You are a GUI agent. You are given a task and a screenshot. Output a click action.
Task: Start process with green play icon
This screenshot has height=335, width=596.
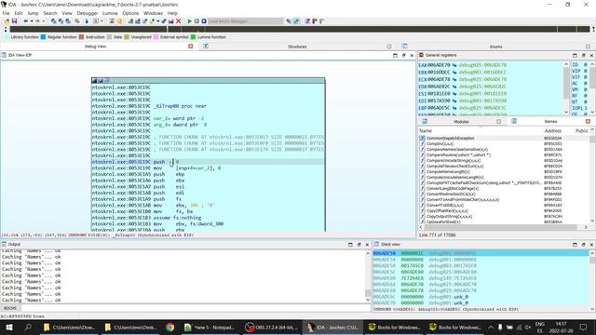[189, 21]
